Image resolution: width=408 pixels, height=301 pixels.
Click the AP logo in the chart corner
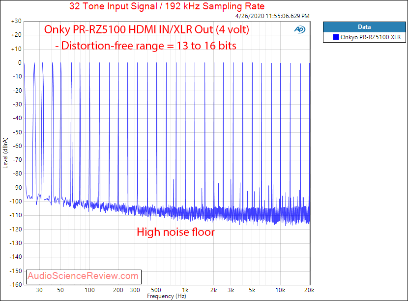[x=300, y=29]
